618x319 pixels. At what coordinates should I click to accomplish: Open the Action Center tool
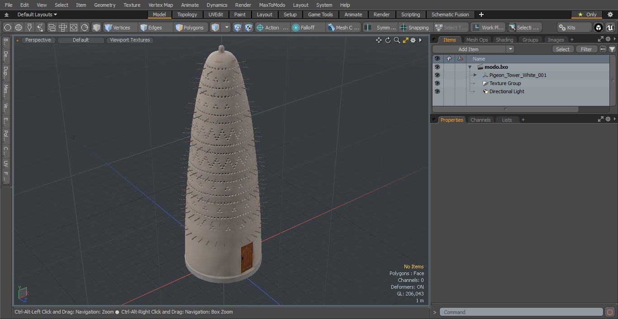tap(272, 28)
